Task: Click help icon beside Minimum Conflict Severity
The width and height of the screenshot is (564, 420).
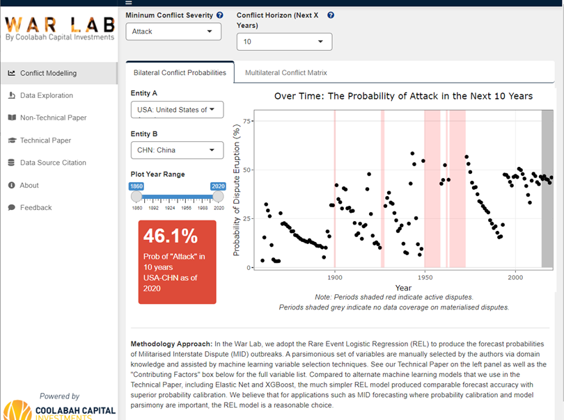Action: click(220, 15)
